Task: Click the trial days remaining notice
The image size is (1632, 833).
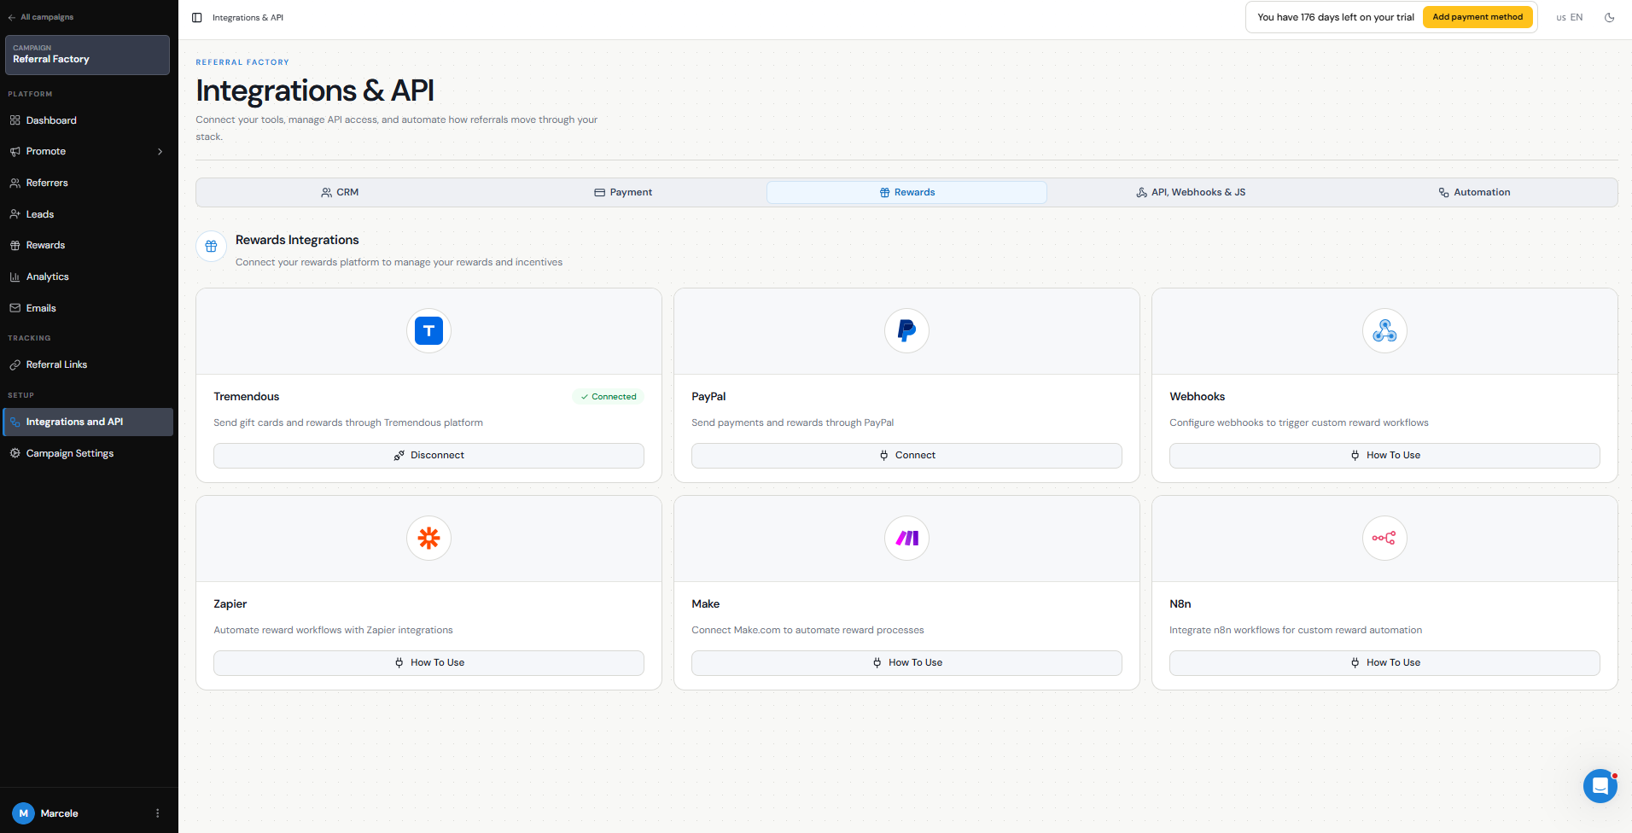Action: click(1335, 17)
